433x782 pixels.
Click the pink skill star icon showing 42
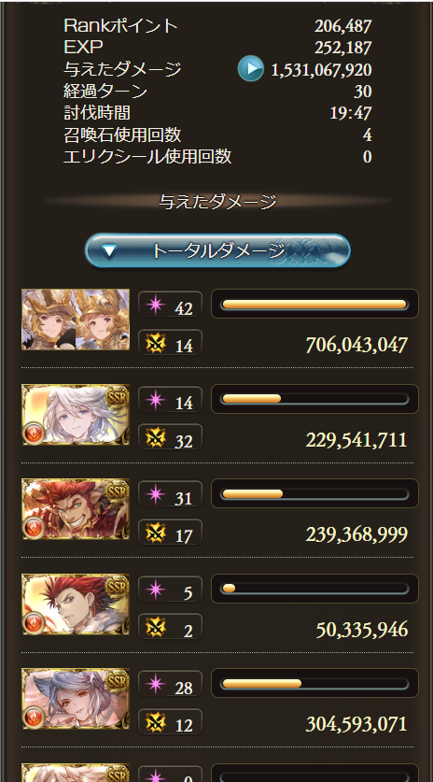click(156, 305)
